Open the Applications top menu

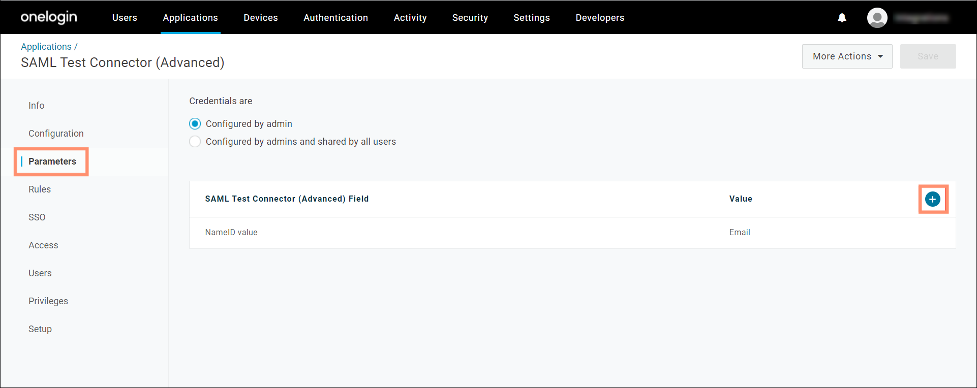click(x=190, y=18)
